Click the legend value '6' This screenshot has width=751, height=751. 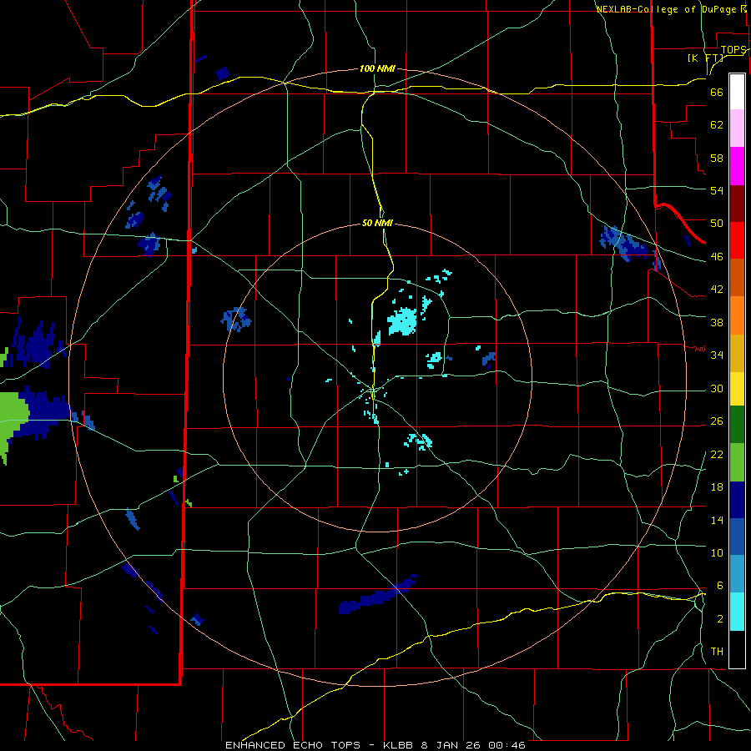[719, 585]
